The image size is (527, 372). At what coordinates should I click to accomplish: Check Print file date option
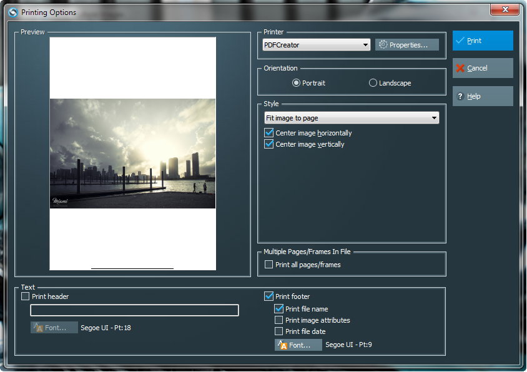279,331
